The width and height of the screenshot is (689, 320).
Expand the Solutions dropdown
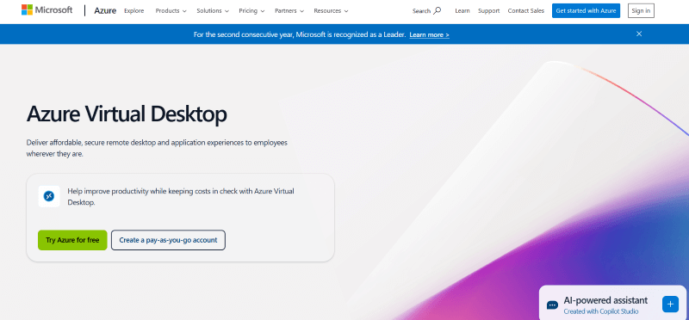pos(213,11)
